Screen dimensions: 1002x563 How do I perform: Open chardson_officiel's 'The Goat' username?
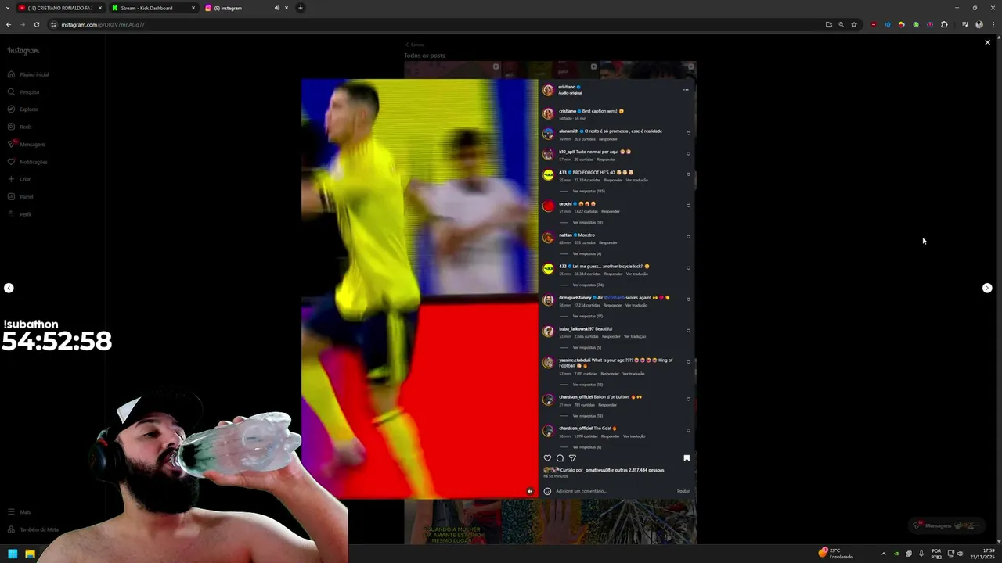575,428
